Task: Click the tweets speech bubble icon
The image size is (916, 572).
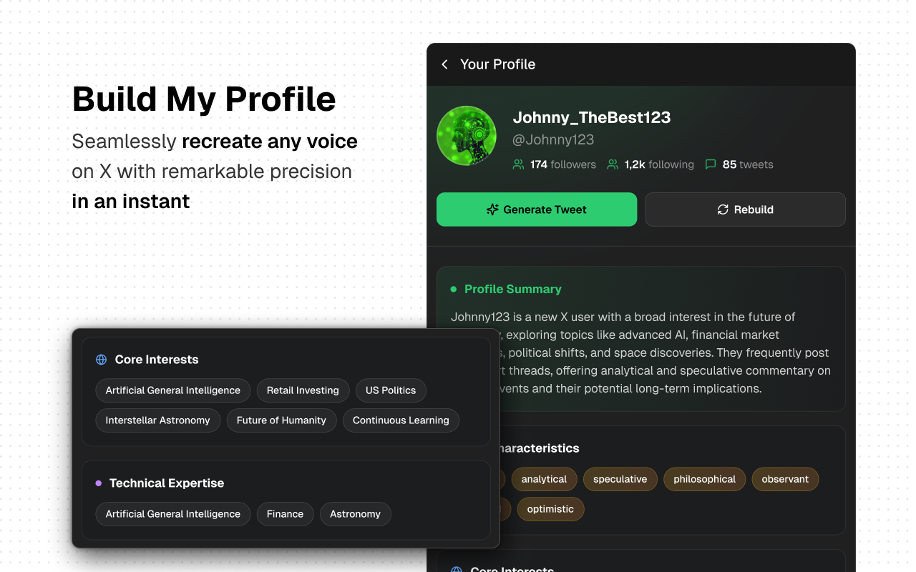Action: pyautogui.click(x=711, y=164)
